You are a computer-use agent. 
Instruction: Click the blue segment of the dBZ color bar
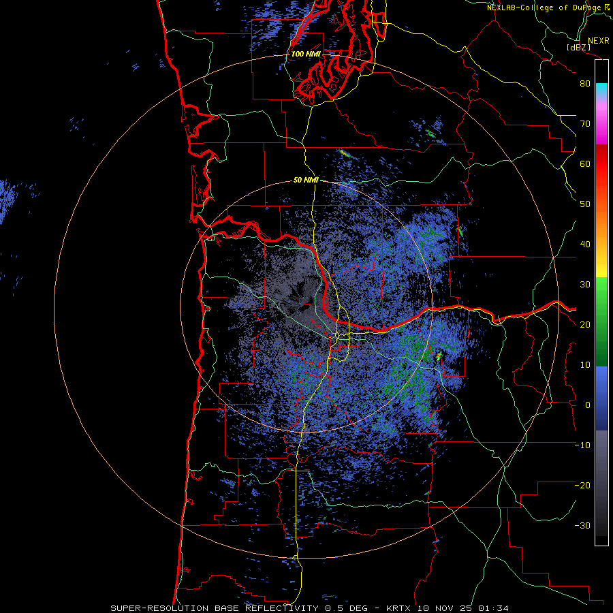(601, 398)
